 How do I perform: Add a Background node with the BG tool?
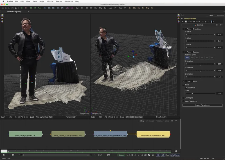31,8
